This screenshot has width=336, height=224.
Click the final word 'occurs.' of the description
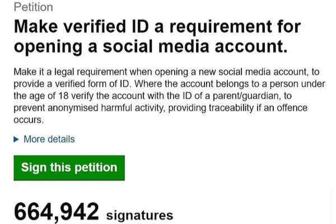tap(29, 120)
